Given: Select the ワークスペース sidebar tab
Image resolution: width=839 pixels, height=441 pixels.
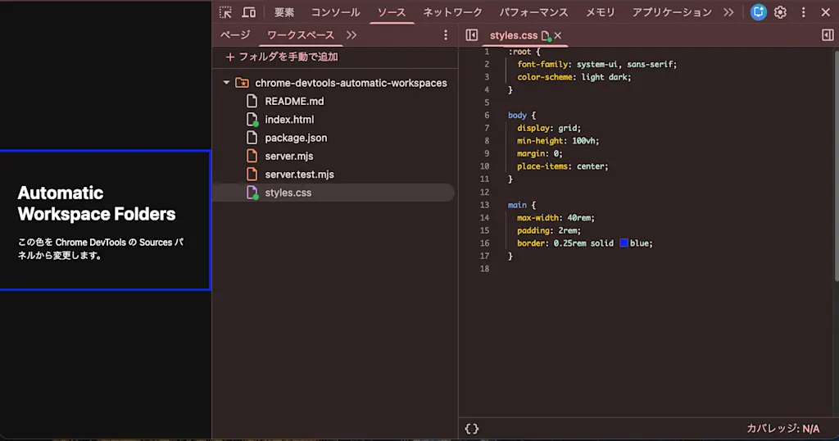Looking at the screenshot, I should 301,35.
